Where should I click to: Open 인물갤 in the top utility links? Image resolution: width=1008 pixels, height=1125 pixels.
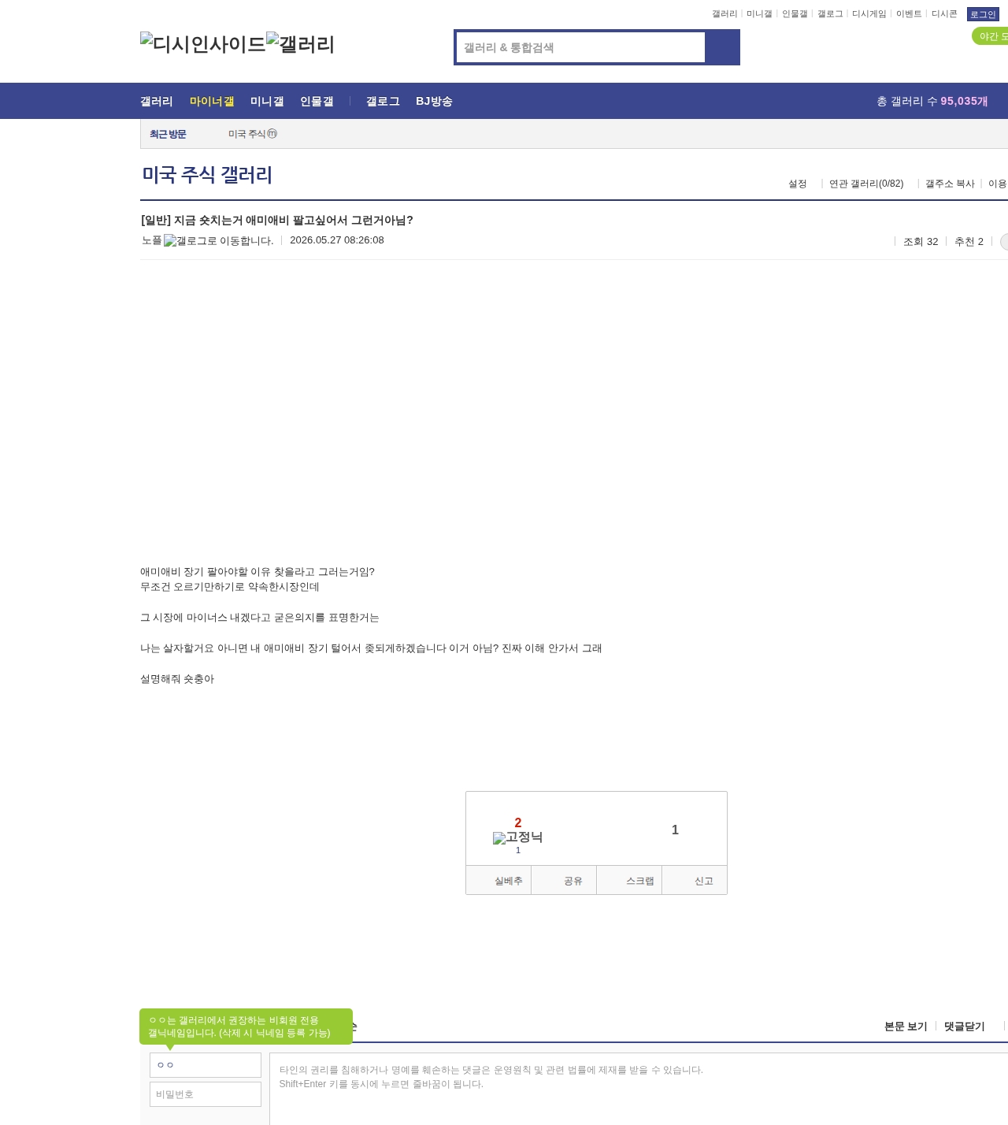pyautogui.click(x=795, y=14)
